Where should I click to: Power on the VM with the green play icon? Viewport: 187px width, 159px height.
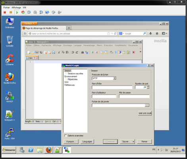[x=17, y=12]
